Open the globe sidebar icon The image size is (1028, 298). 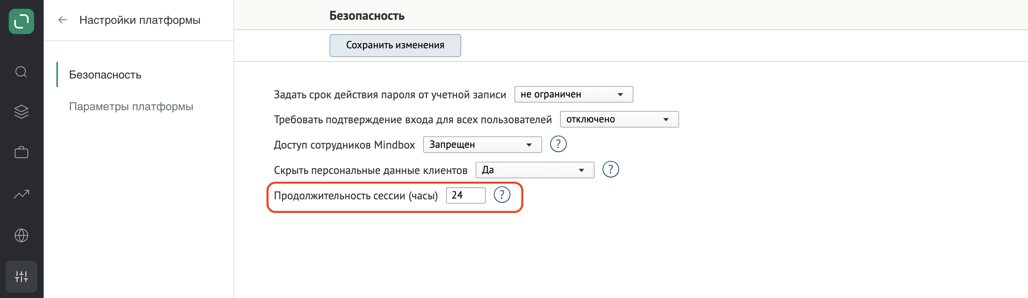pyautogui.click(x=21, y=235)
